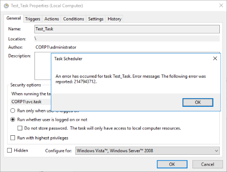Click the Name field containing Test_Task
Screen dimensions: 227x172
pos(127,29)
